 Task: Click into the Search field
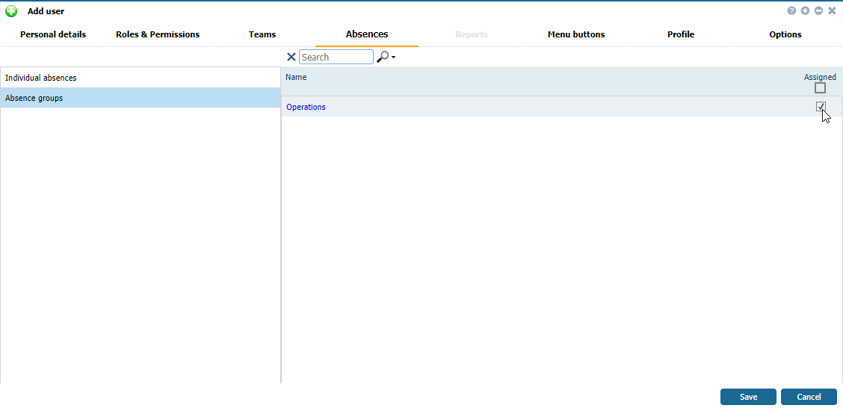pos(336,57)
